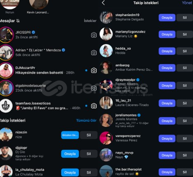
Task: Open İstekler message requests
Action: [90, 21]
